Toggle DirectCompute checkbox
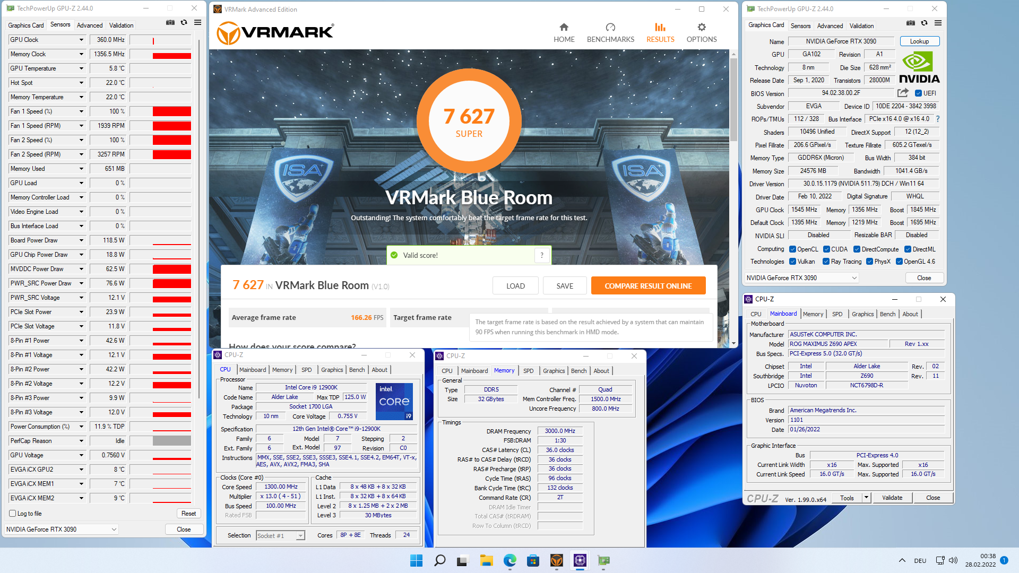1019x573 pixels. (857, 249)
